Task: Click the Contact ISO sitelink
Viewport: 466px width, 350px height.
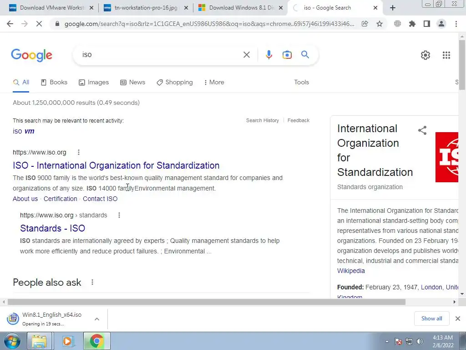Action: click(x=100, y=199)
